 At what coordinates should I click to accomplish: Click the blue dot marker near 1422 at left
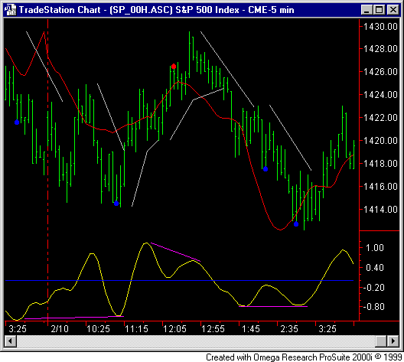click(x=17, y=122)
